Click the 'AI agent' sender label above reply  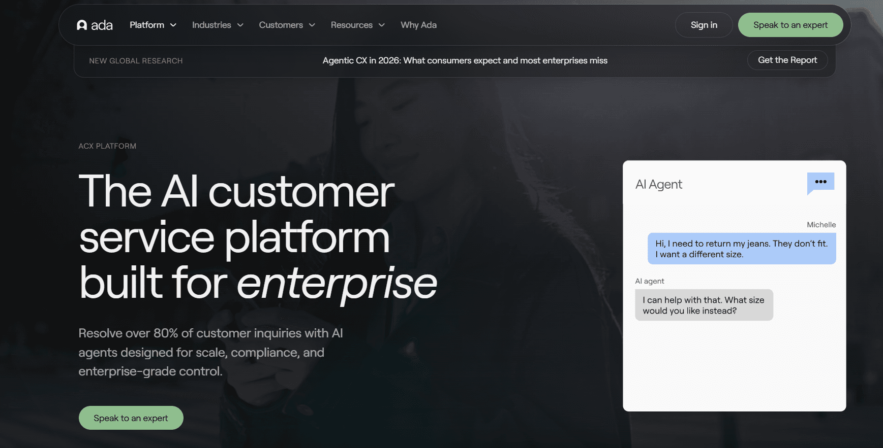tap(650, 281)
